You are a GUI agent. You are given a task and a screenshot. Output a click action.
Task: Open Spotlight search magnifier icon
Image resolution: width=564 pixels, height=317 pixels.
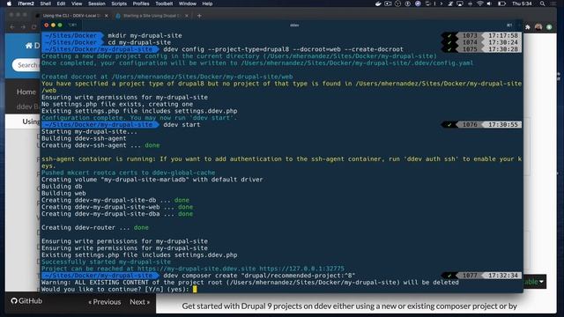tap(543, 4)
